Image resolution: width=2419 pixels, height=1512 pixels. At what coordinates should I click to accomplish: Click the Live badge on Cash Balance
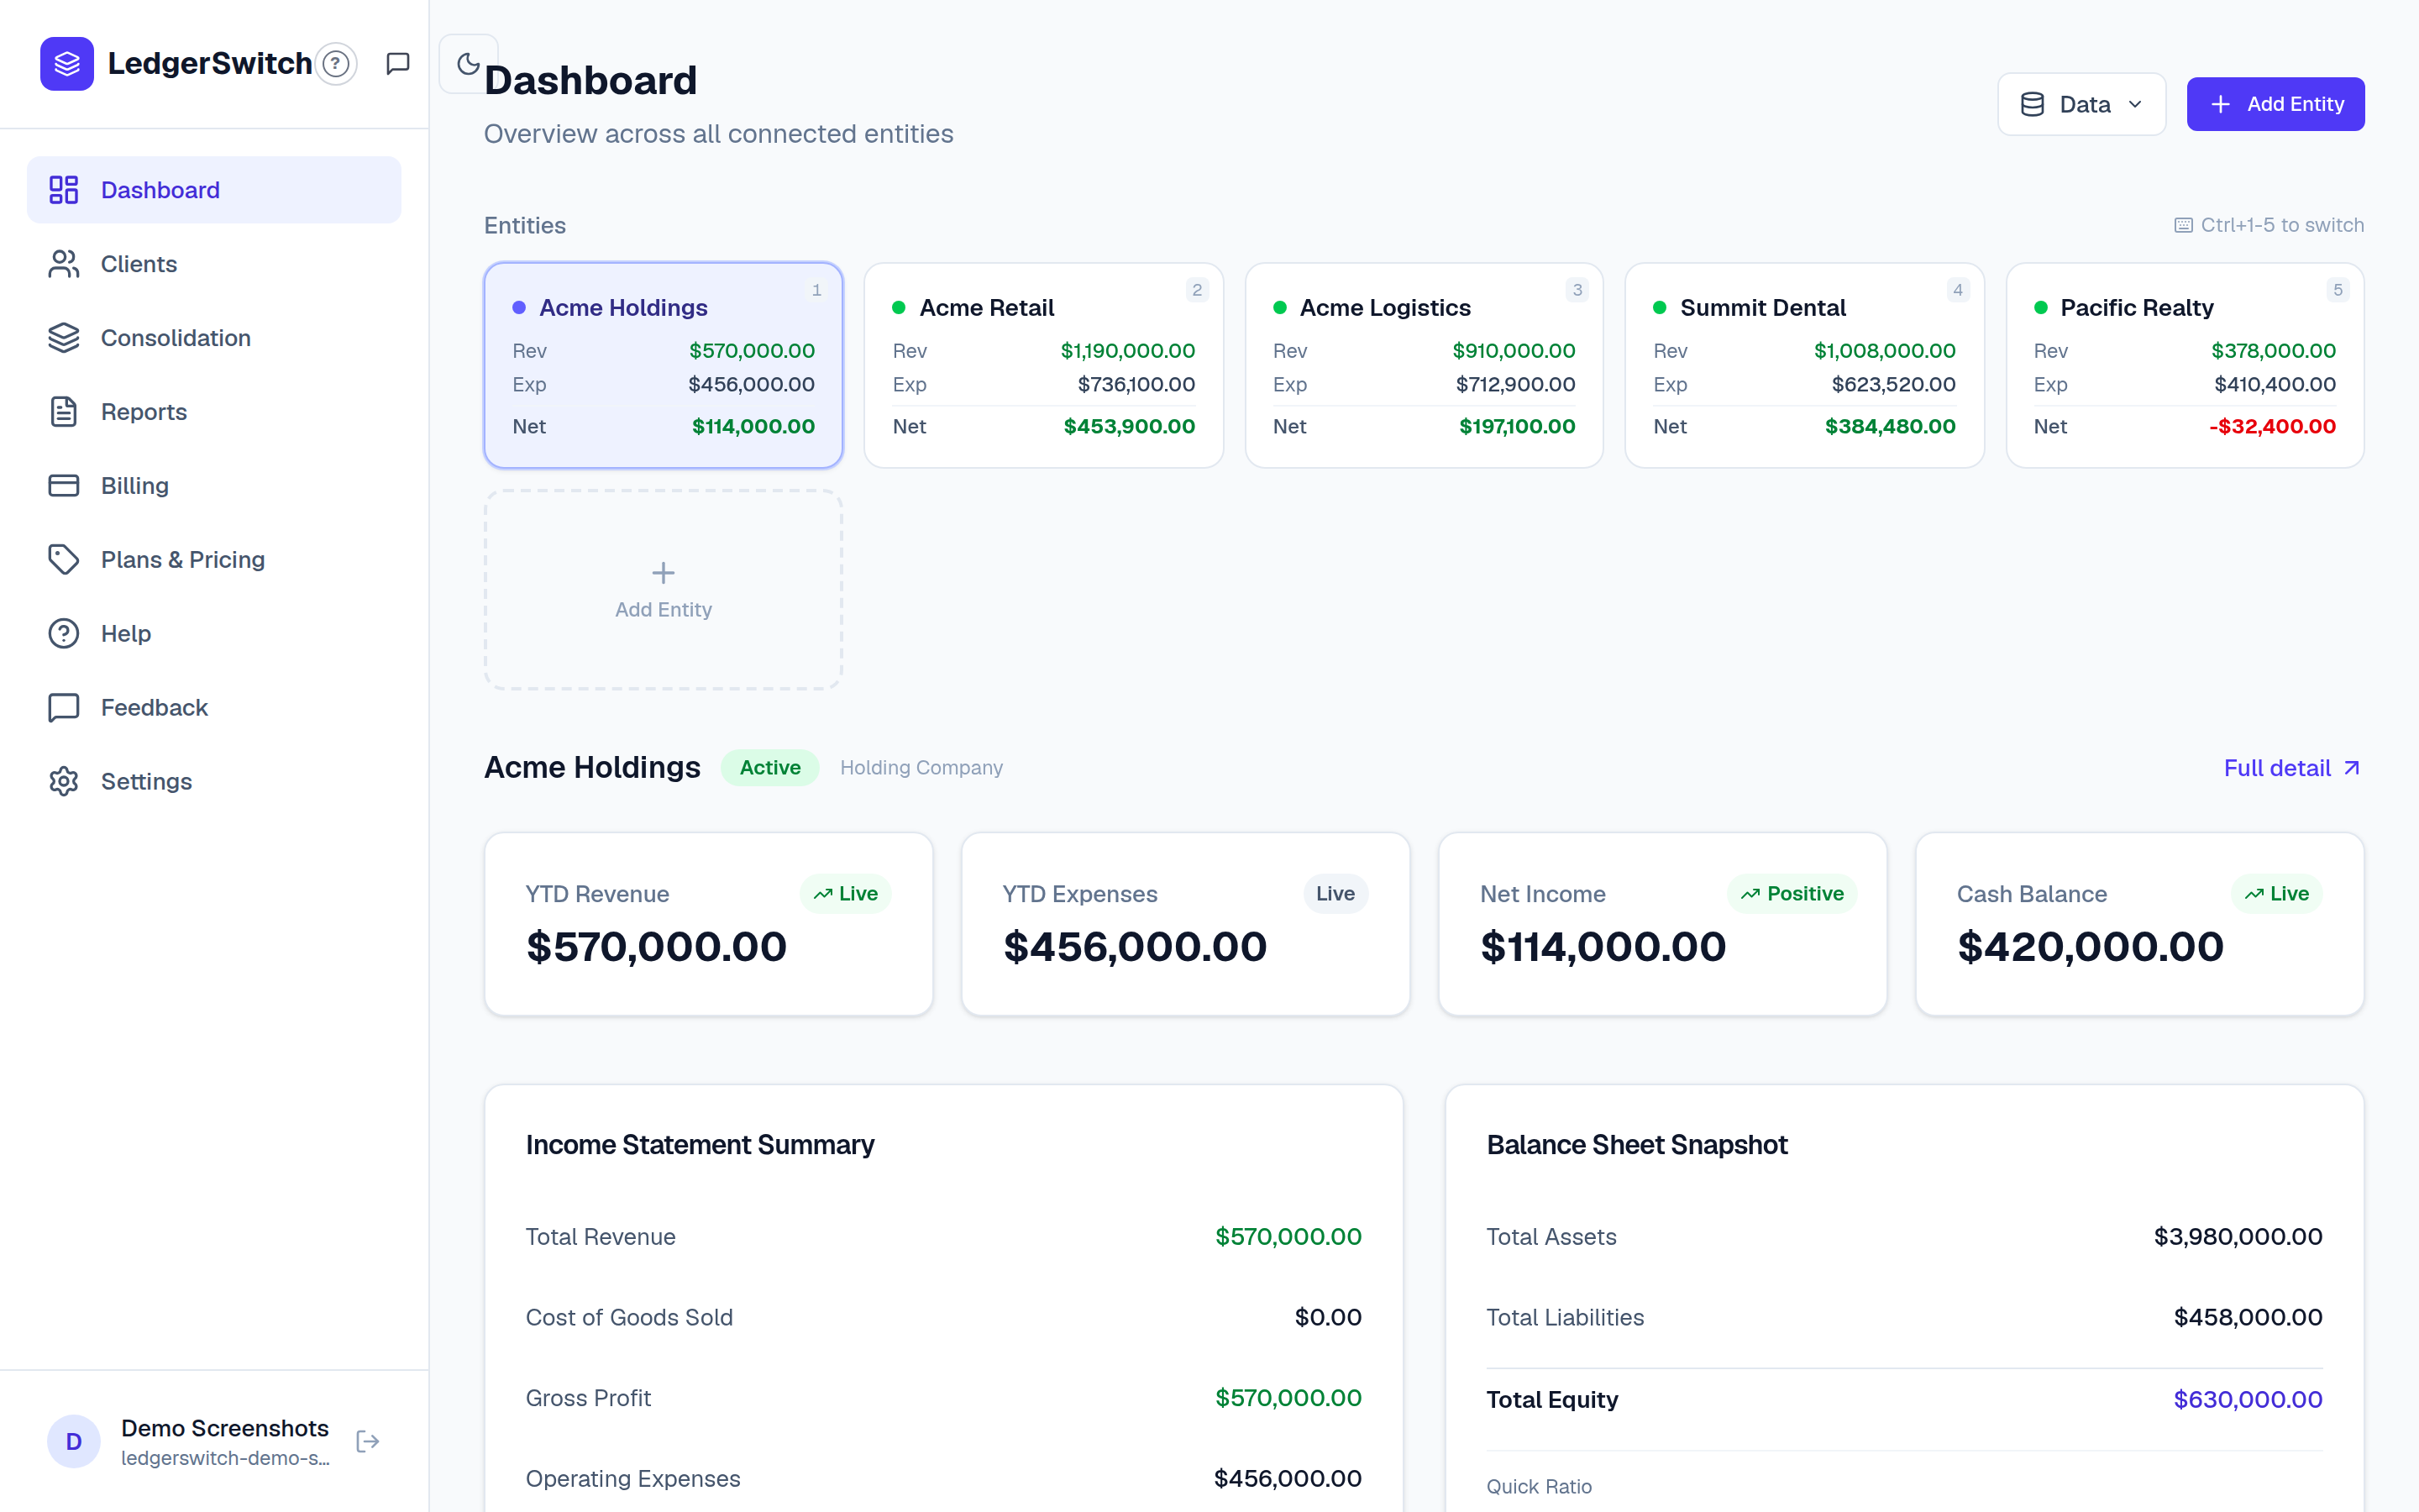[2276, 894]
